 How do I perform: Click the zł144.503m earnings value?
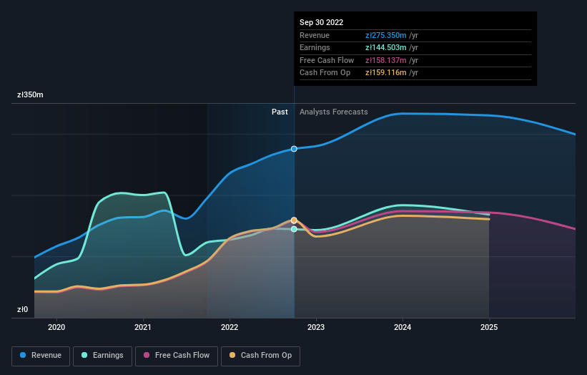pos(385,47)
